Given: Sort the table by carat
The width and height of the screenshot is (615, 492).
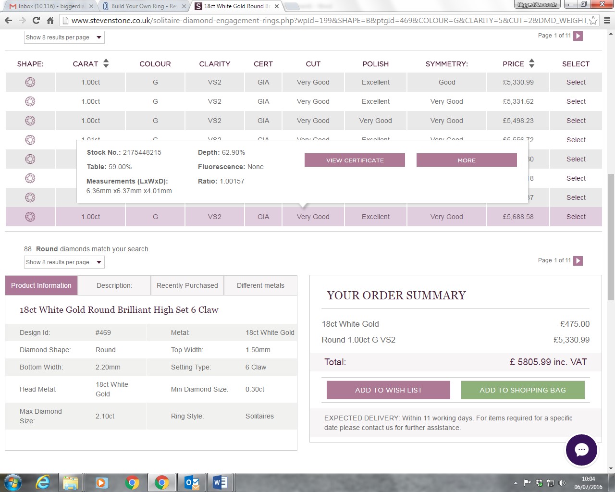Looking at the screenshot, I should [x=106, y=63].
